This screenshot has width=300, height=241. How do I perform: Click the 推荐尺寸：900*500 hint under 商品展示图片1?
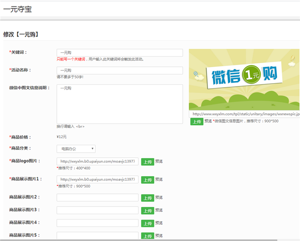(73, 186)
